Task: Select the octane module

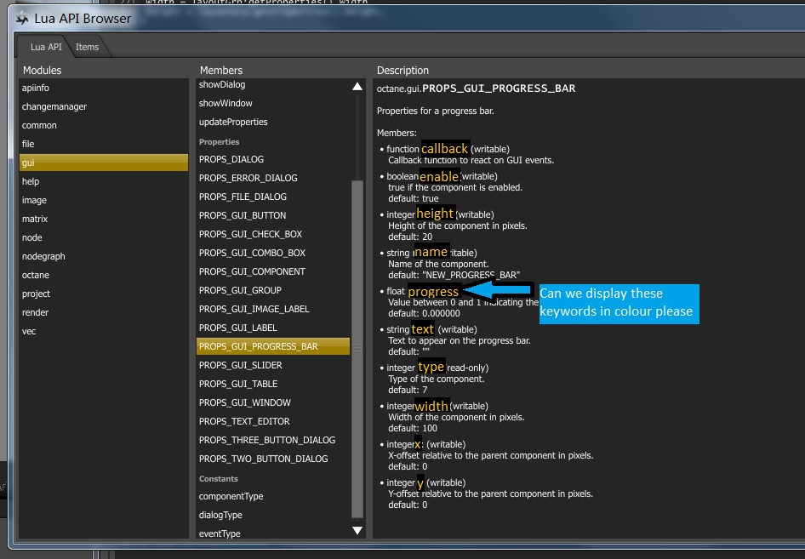Action: (x=104, y=275)
